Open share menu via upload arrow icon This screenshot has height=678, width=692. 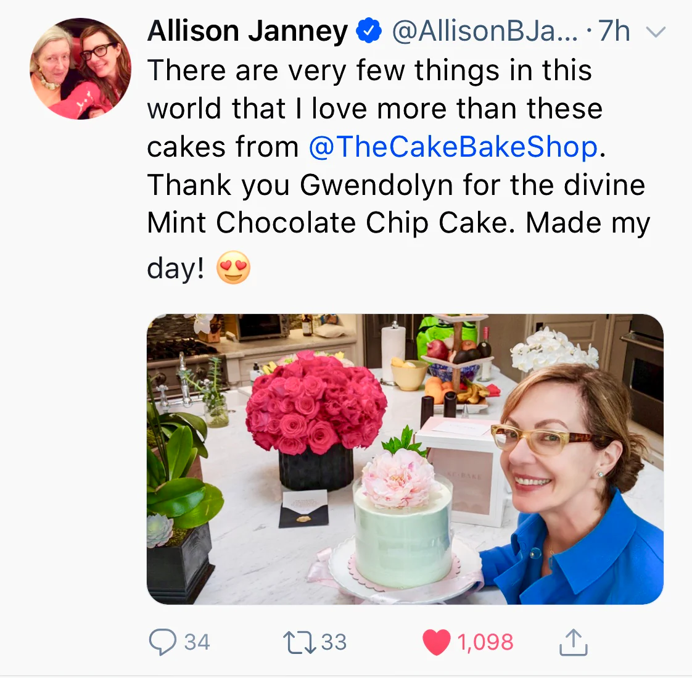(574, 642)
